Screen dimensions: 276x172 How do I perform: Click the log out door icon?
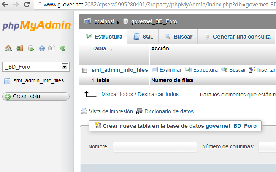(20, 48)
